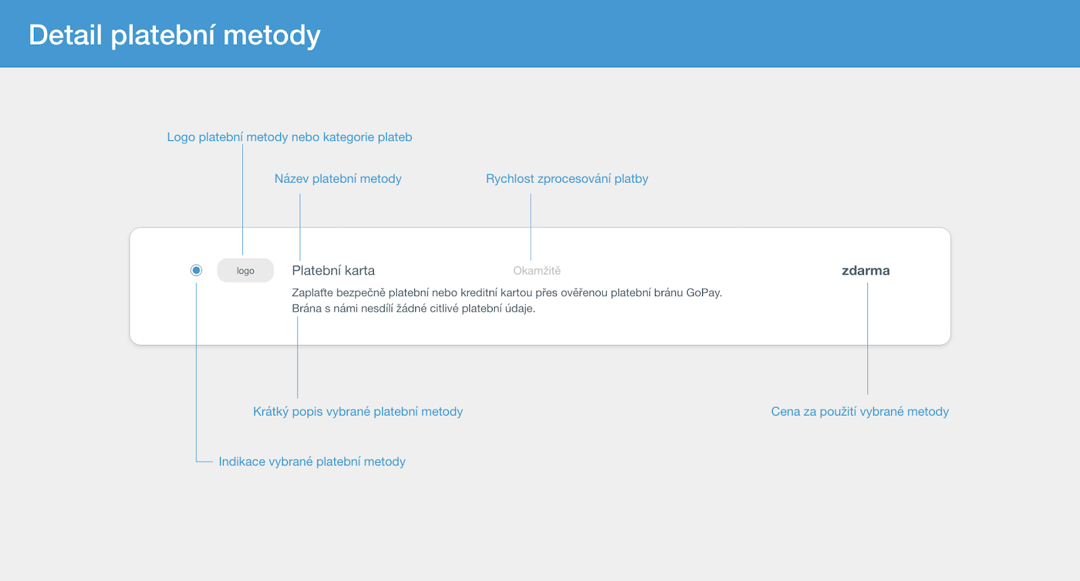This screenshot has height=581, width=1080.
Task: Click the annotation Logo platební metody nebo kategorie plateb
Action: pos(290,137)
